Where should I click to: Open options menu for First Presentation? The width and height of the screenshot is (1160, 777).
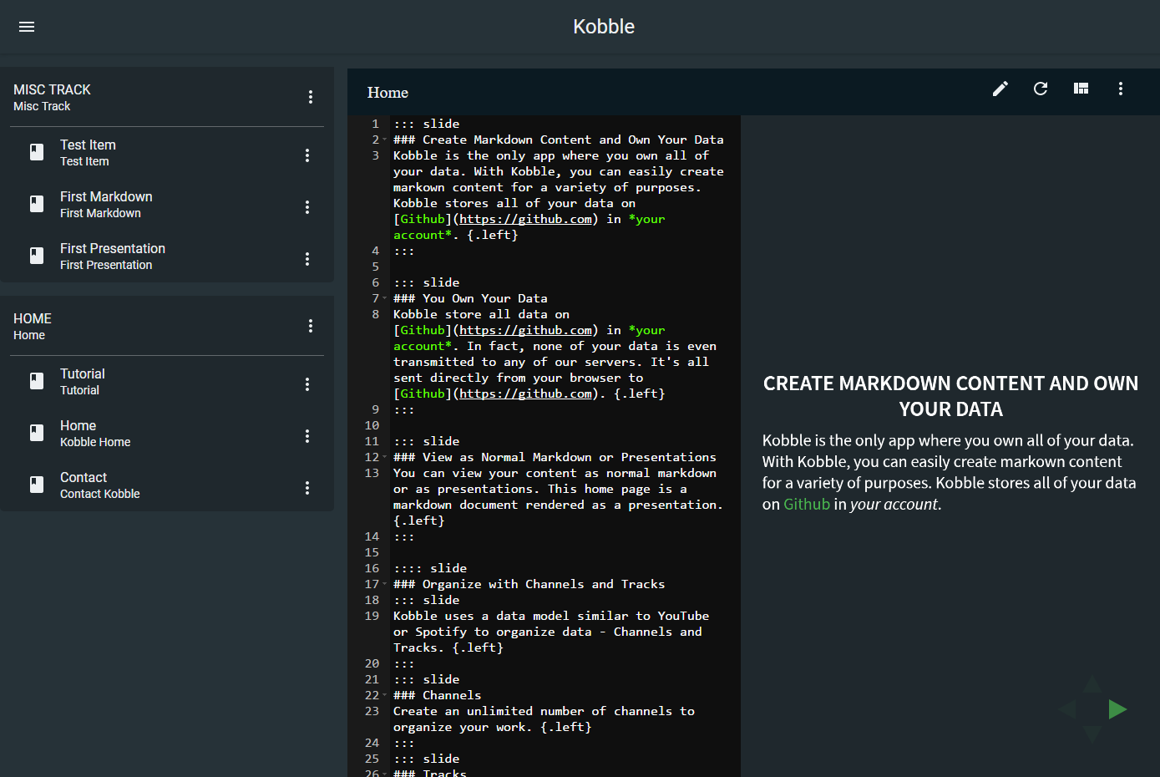pyautogui.click(x=307, y=259)
